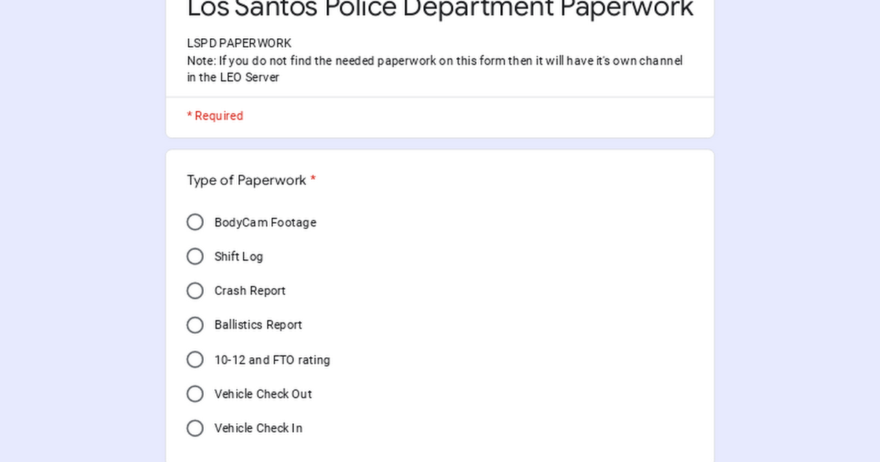This screenshot has height=462, width=880.
Task: Click the Shift Log label text
Action: click(238, 257)
